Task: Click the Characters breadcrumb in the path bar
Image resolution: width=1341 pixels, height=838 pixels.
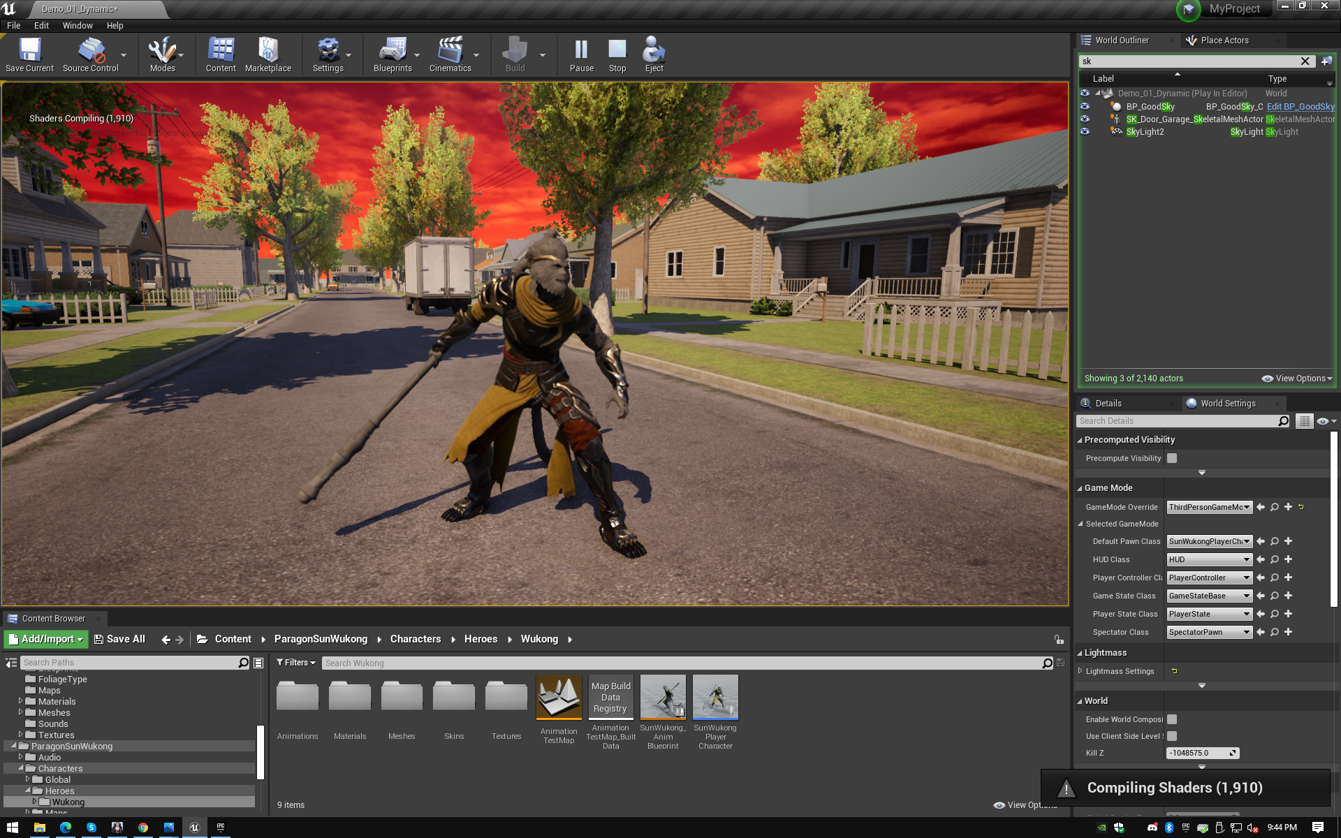Action: click(x=416, y=639)
